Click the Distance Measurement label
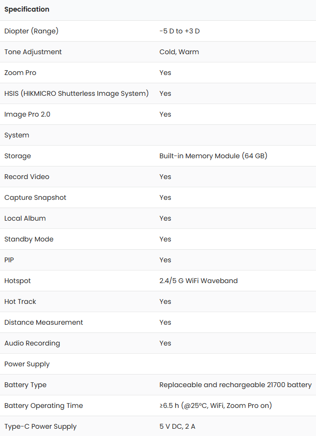Image resolution: width=316 pixels, height=436 pixels. [44, 322]
